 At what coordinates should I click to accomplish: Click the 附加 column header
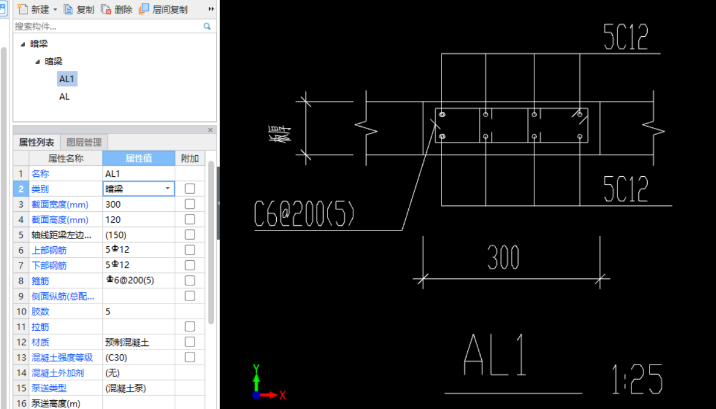[190, 158]
